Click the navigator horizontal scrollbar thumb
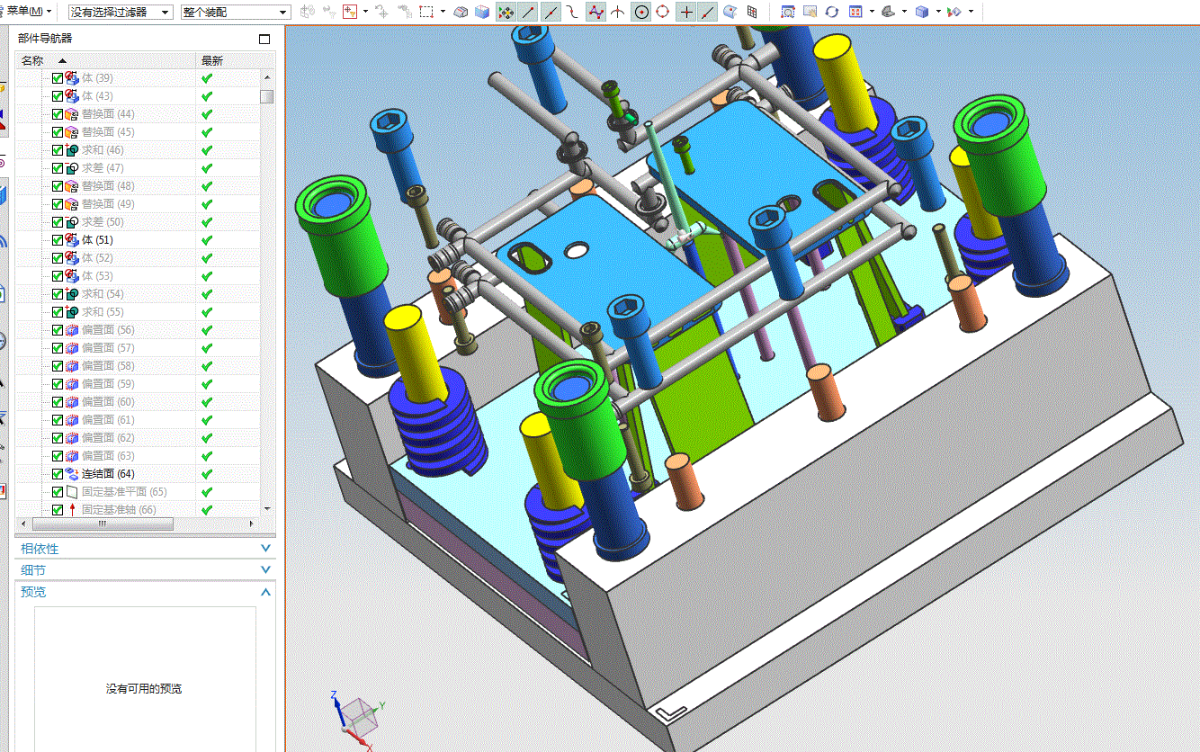Viewport: 1200px width, 752px height. click(103, 524)
